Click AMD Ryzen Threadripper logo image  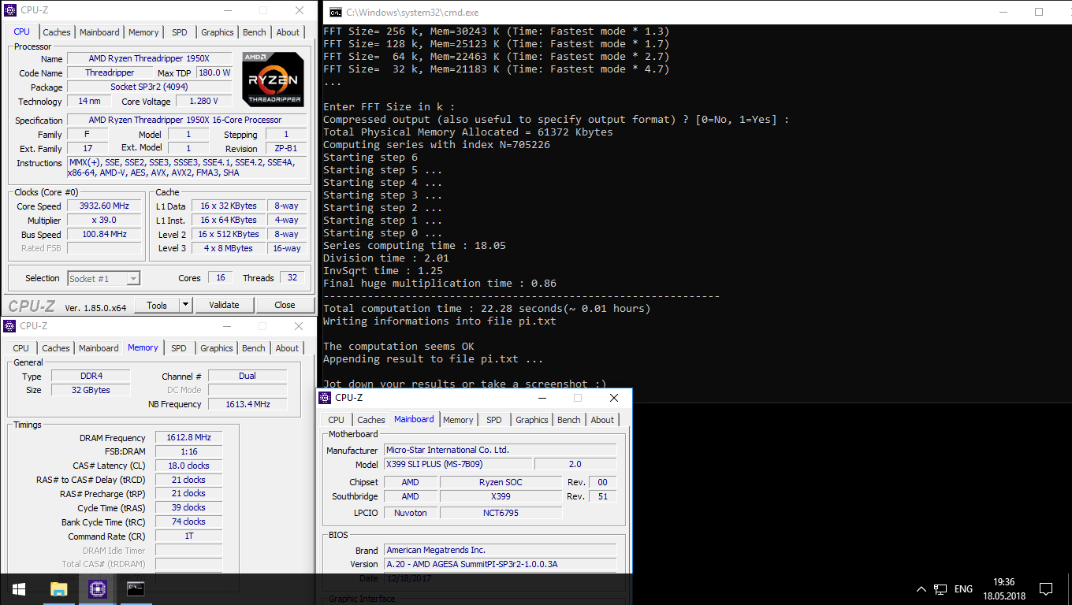click(273, 80)
